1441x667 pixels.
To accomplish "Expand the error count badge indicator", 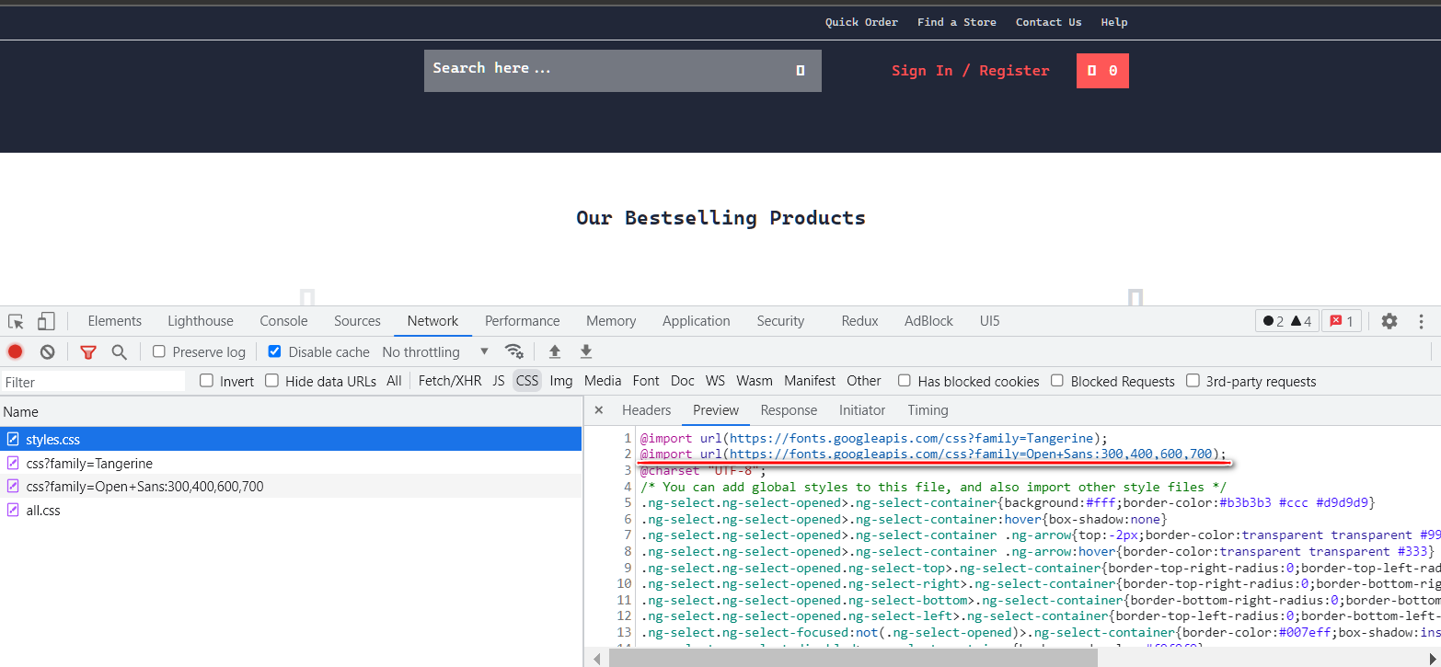I will click(x=1341, y=320).
